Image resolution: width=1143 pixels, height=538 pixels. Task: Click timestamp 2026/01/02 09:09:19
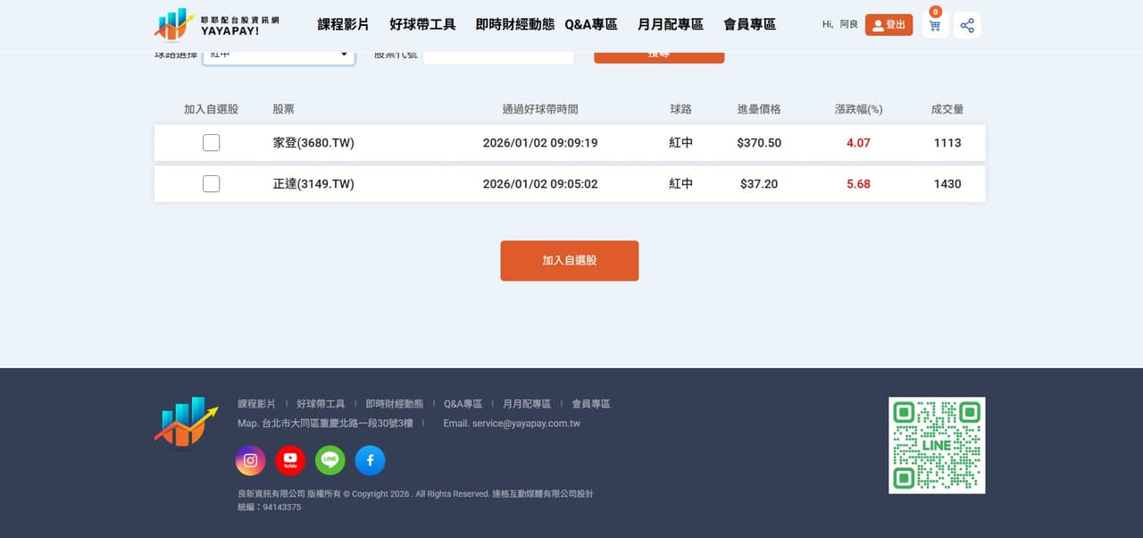pyautogui.click(x=540, y=143)
